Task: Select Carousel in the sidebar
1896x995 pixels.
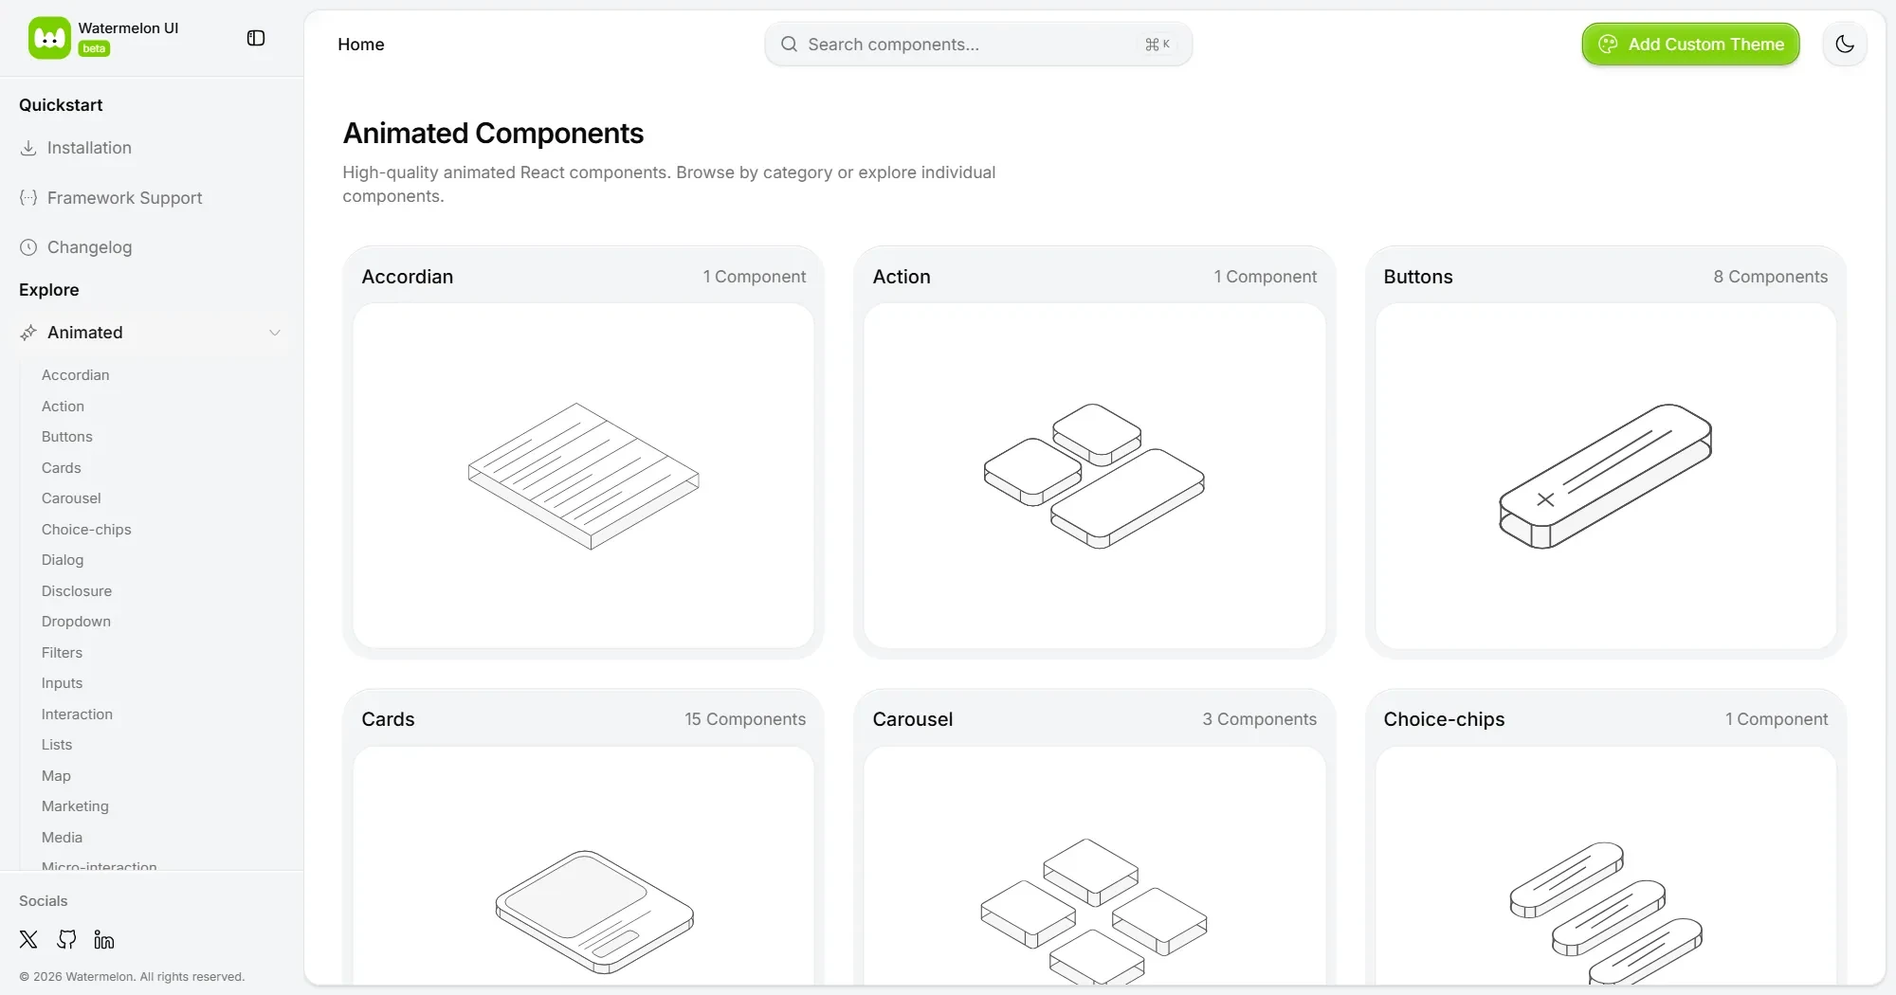Action: [x=71, y=498]
